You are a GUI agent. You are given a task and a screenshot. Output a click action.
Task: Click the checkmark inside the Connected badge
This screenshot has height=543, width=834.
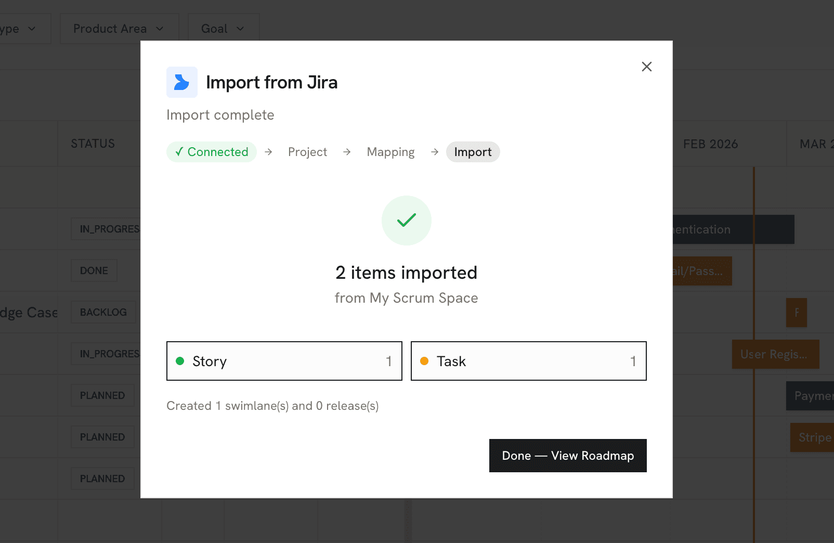coord(179,152)
